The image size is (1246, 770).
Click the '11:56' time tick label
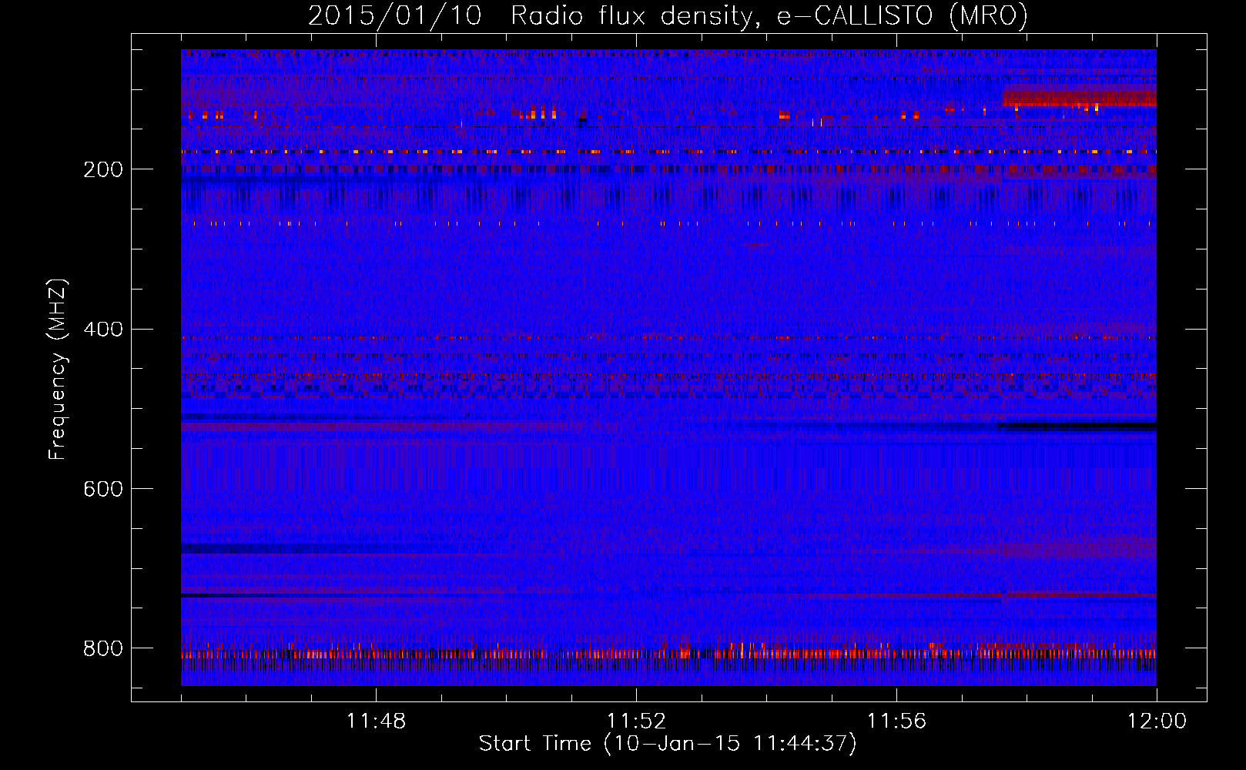coord(896,721)
